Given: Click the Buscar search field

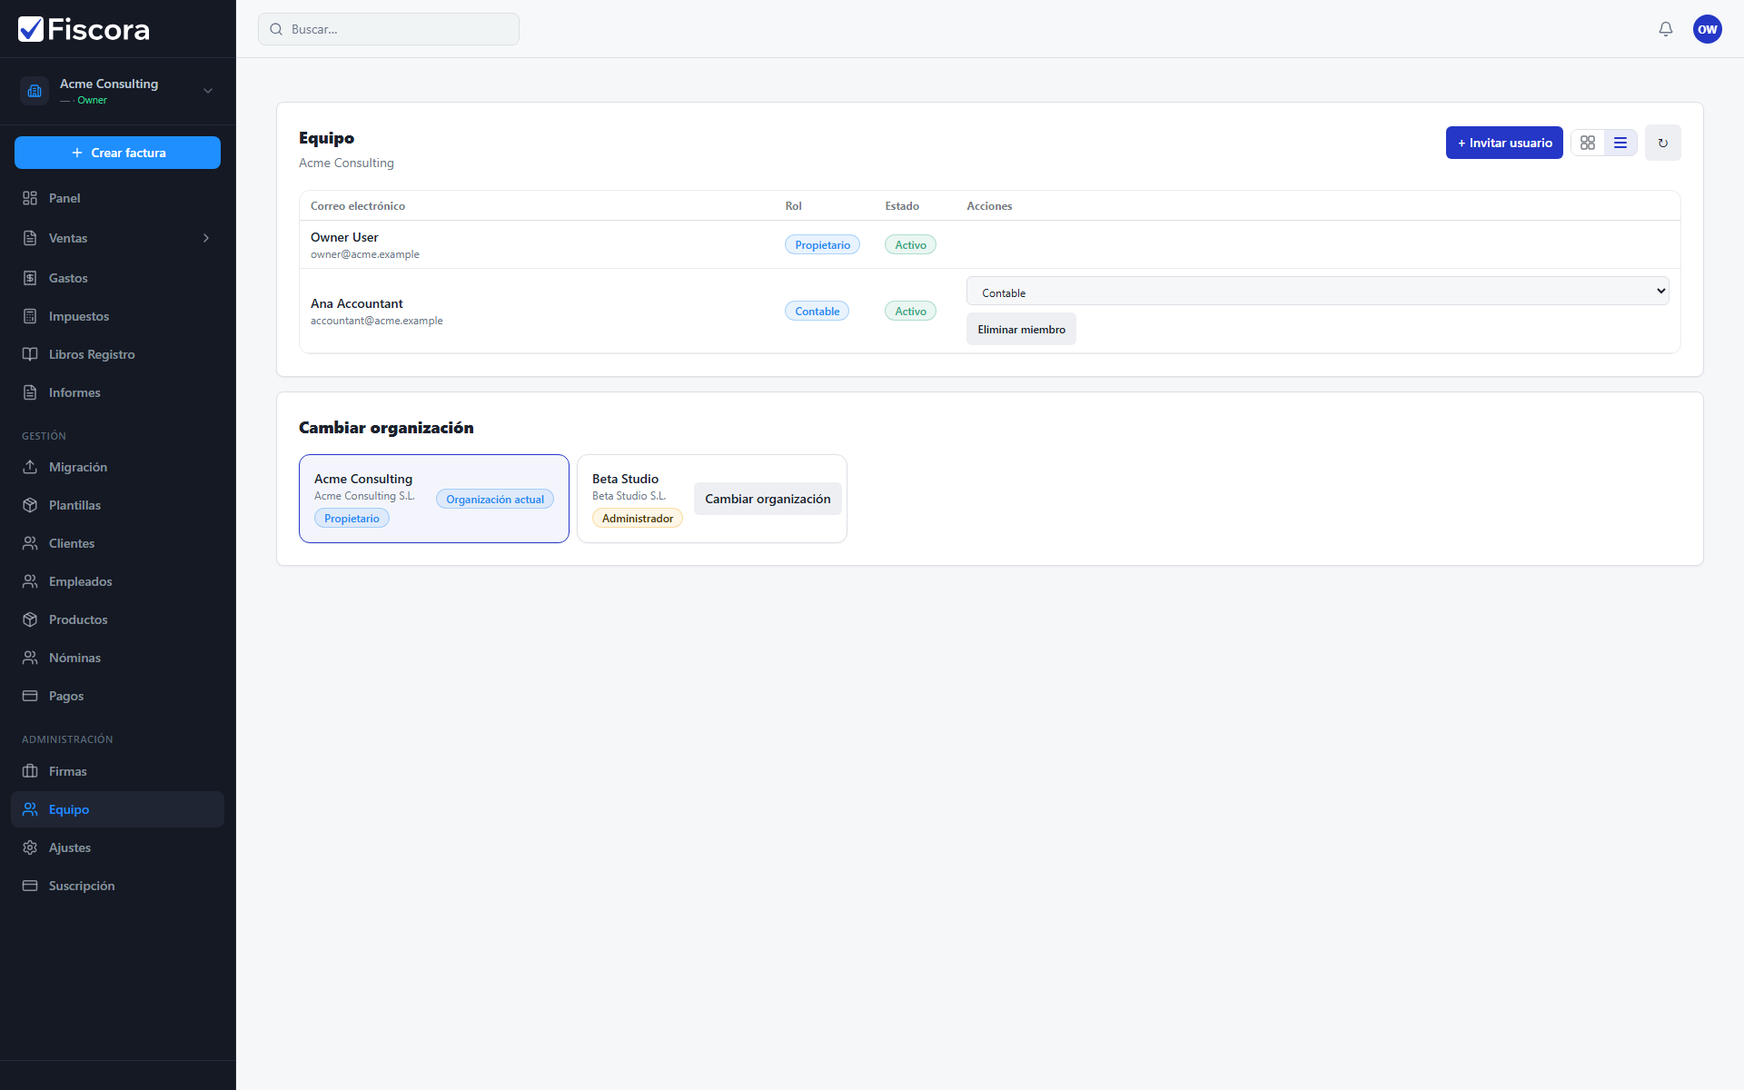Looking at the screenshot, I should tap(389, 29).
